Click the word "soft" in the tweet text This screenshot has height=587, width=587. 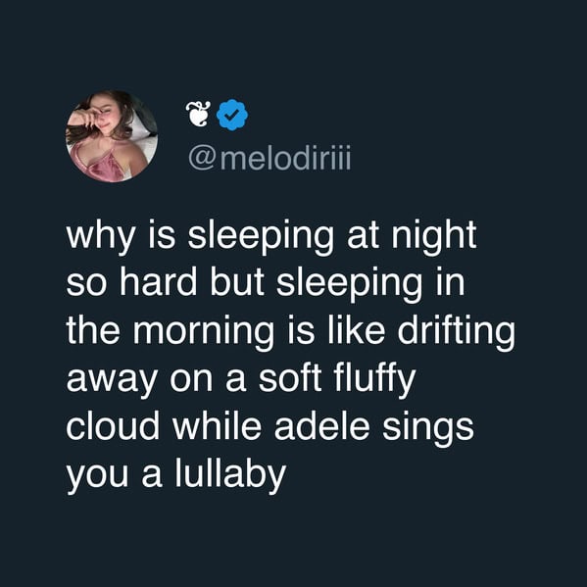coord(290,378)
